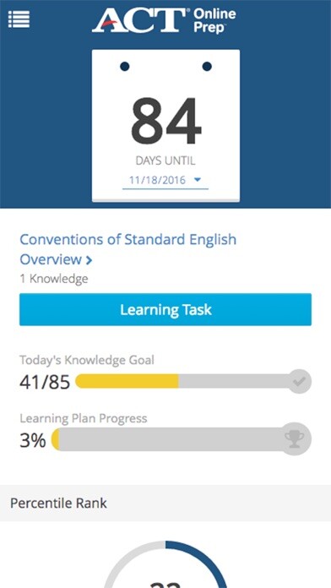331x588 pixels.
Task: Click the Overview link
Action: [51, 259]
